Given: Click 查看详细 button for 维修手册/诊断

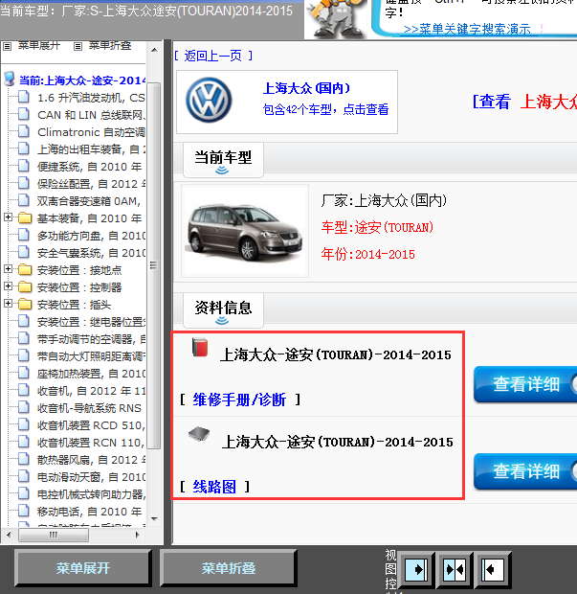Looking at the screenshot, I should click(x=525, y=384).
